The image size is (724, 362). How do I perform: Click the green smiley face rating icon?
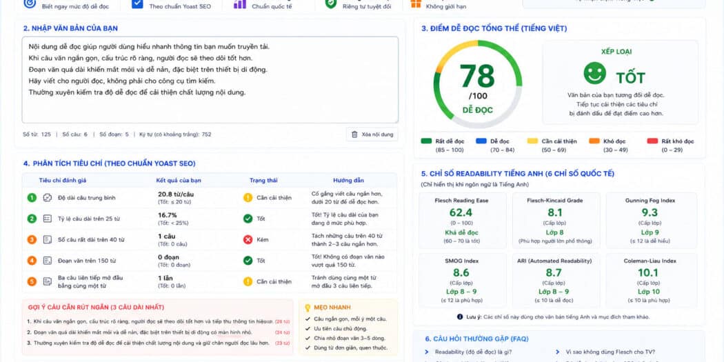tap(594, 73)
